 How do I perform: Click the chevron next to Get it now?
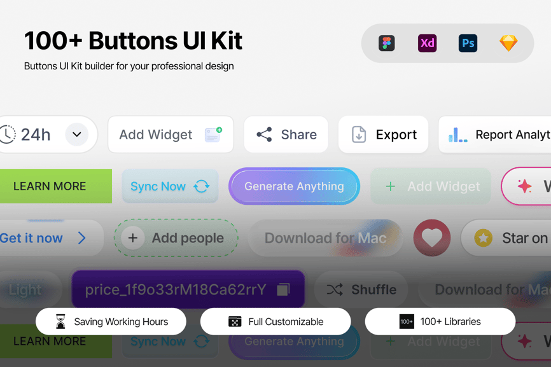coord(81,239)
